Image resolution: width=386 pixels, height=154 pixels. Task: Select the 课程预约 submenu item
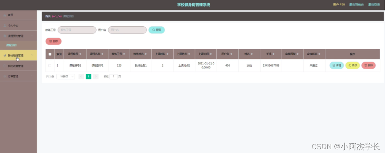click(x=18, y=45)
